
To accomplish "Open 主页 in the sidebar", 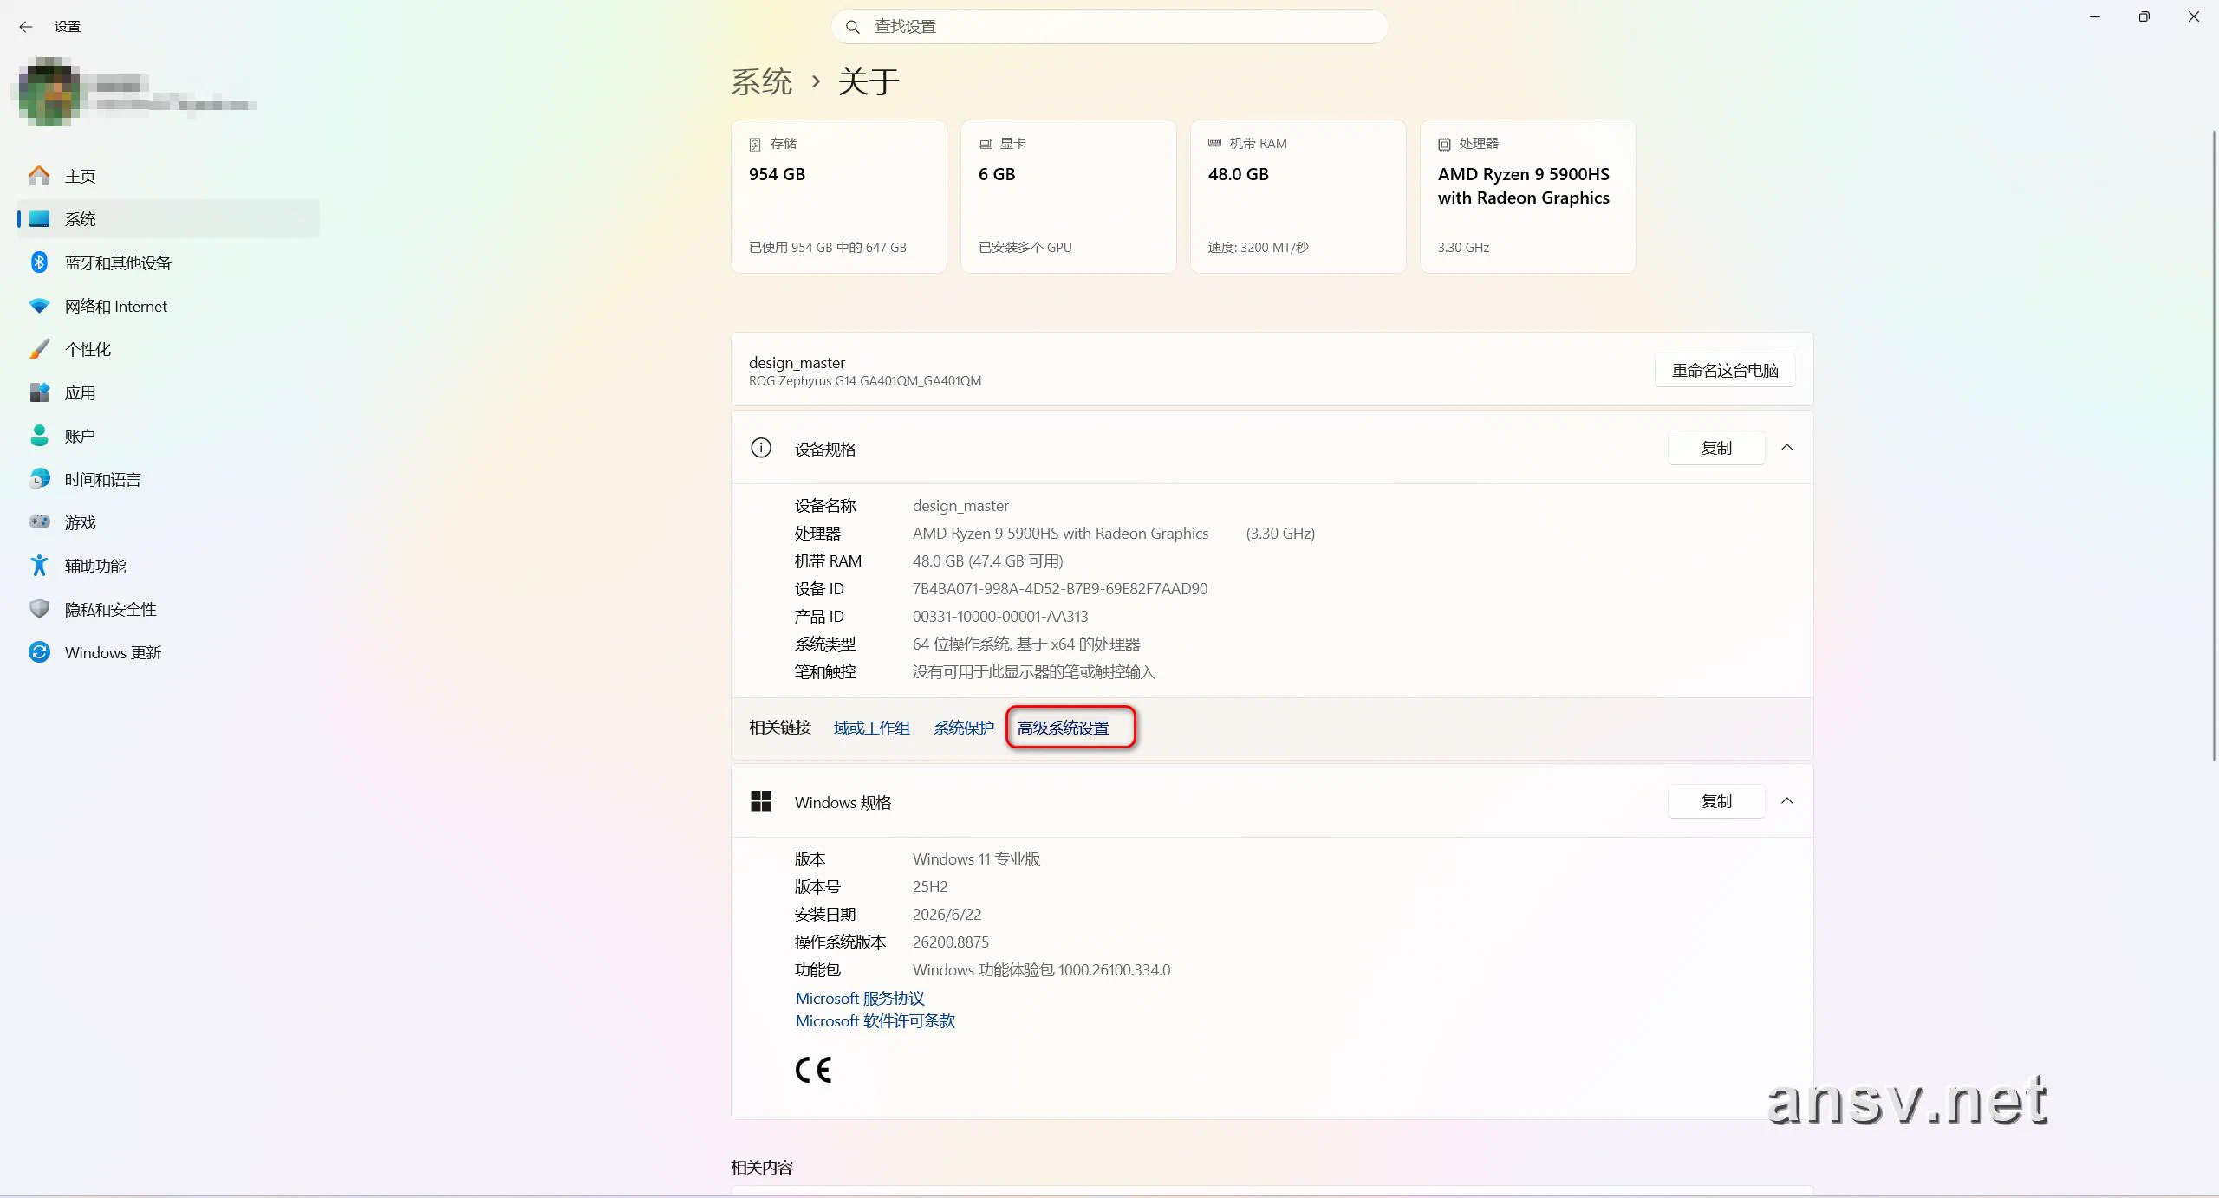I will pos(168,176).
